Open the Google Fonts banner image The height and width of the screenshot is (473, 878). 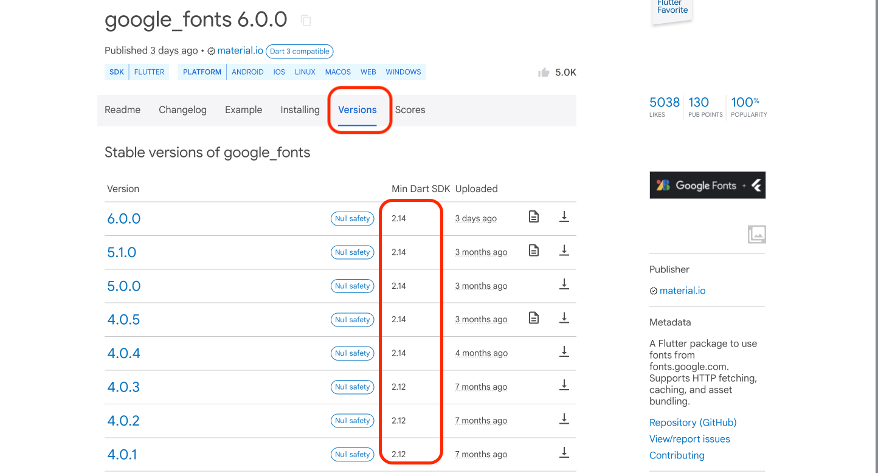[x=707, y=185]
